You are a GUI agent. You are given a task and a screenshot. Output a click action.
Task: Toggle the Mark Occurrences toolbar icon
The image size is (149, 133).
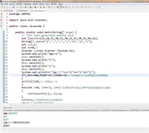pyautogui.click(x=58, y=7)
